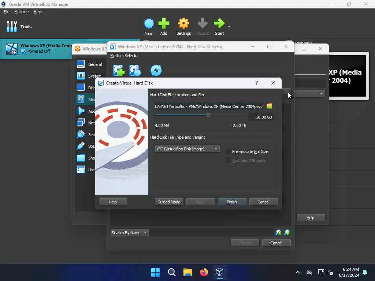Click the question mark help icon in dialog title
The height and width of the screenshot is (281, 375).
pyautogui.click(x=257, y=83)
